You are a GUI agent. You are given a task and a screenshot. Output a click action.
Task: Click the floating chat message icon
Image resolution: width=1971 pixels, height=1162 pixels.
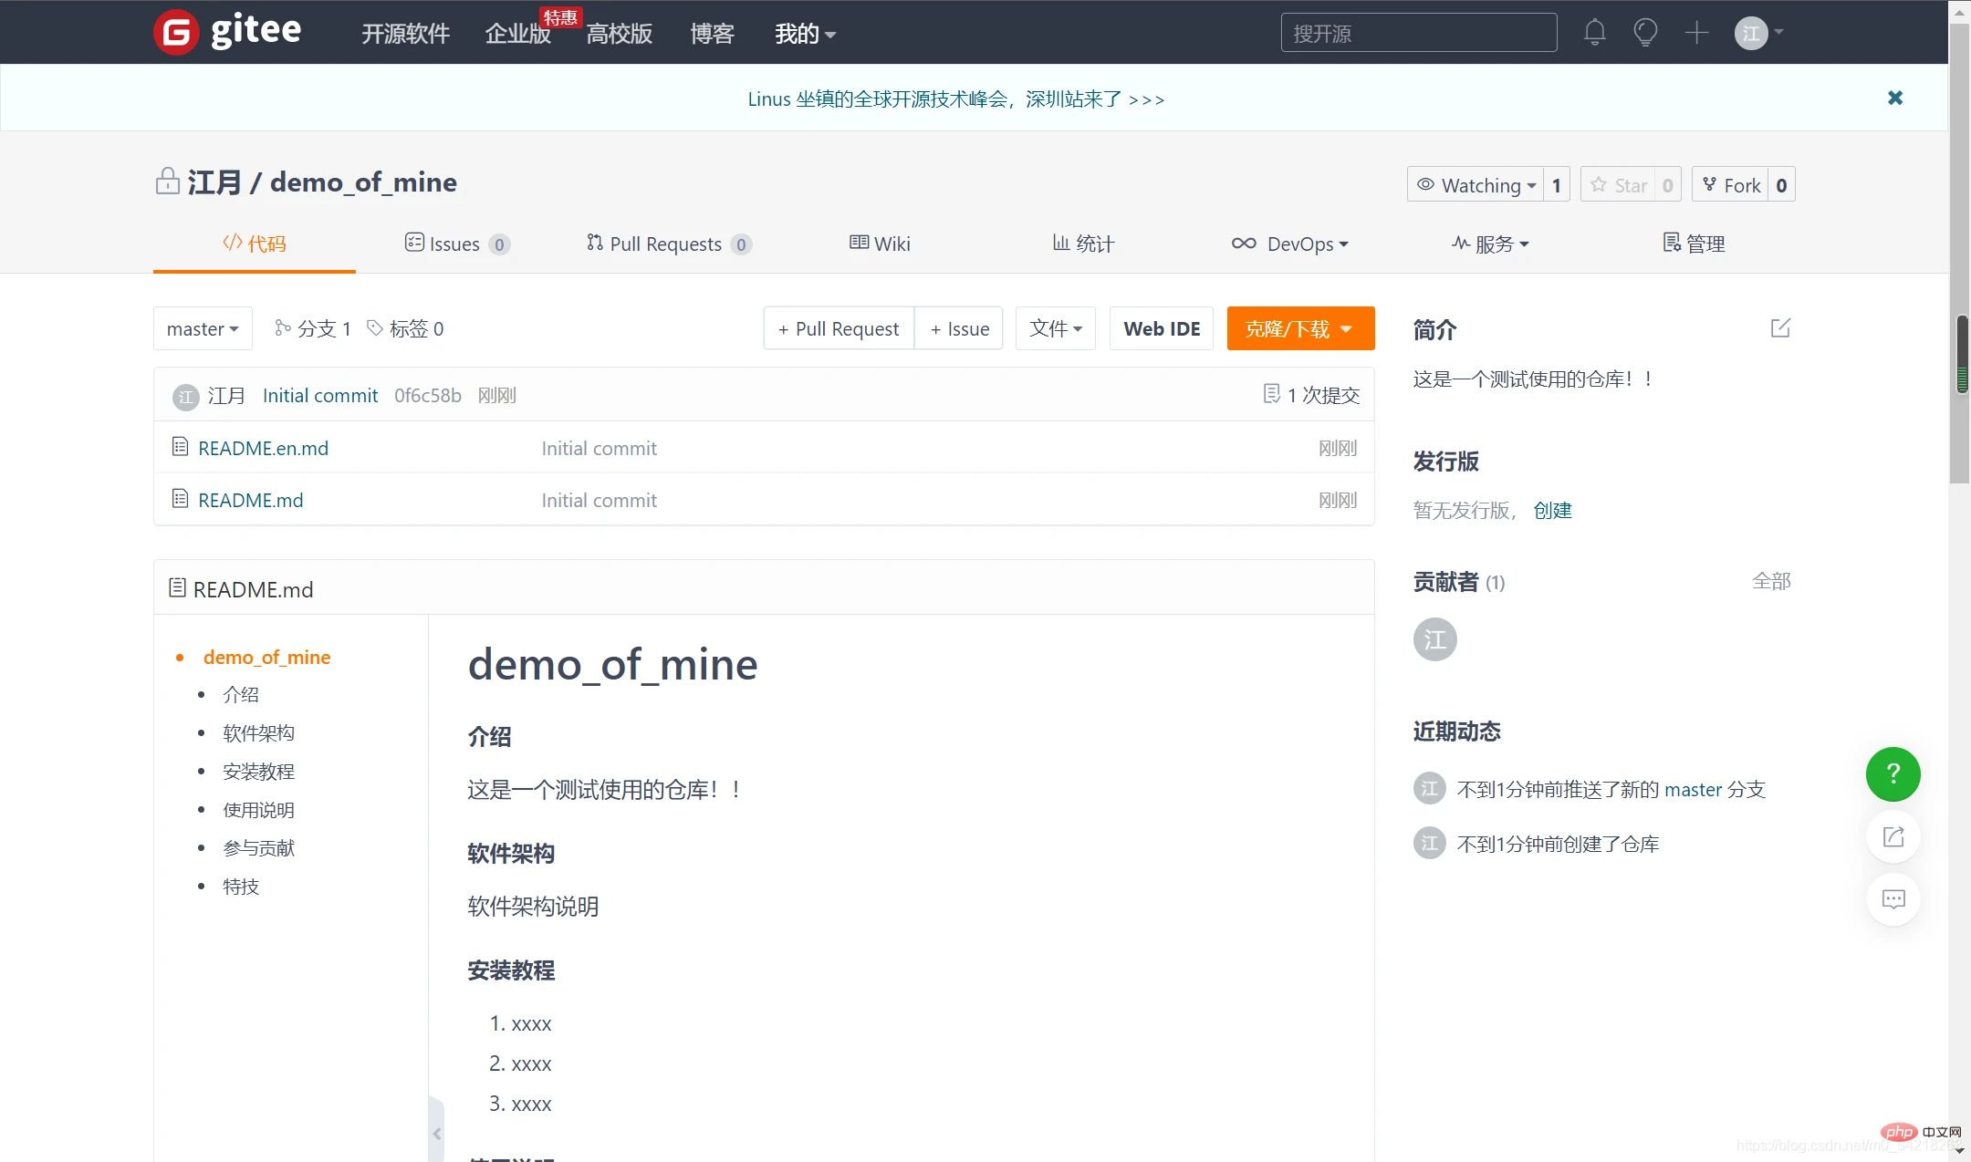[x=1893, y=899]
